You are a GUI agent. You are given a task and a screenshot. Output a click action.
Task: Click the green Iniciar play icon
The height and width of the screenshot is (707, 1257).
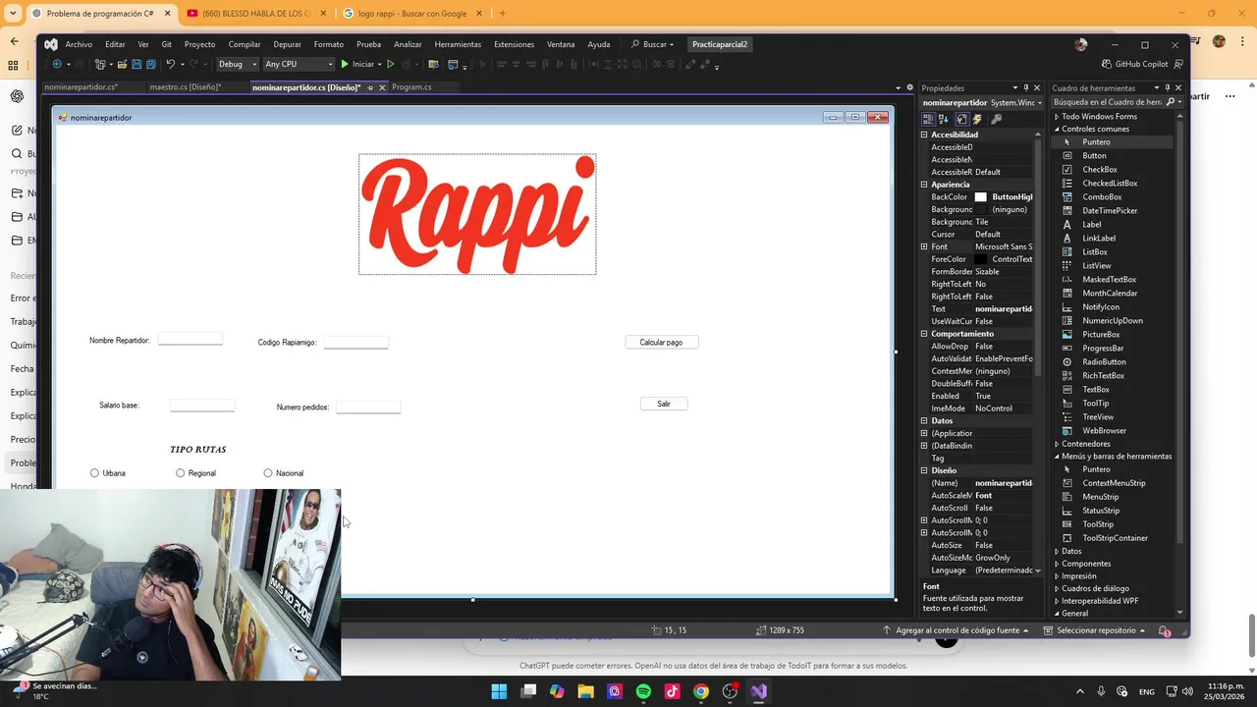[x=345, y=64]
